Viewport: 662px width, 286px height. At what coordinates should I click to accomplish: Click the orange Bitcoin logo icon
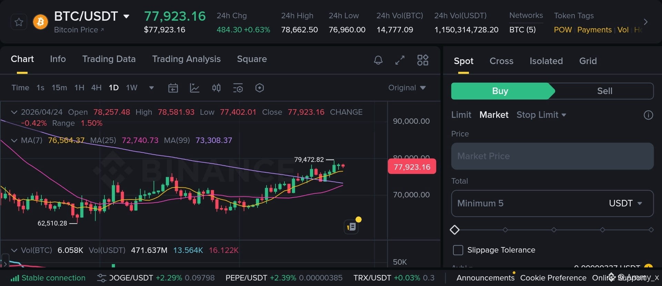click(x=40, y=22)
